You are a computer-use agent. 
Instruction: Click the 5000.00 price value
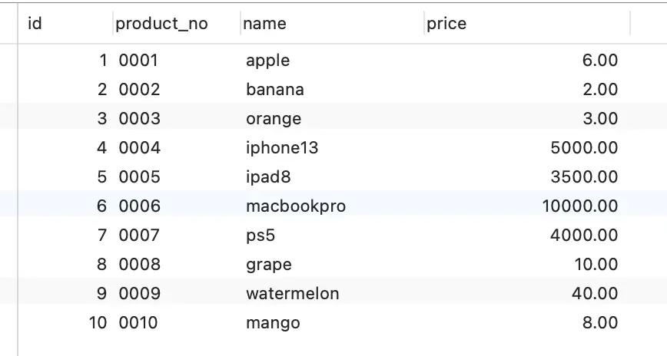point(584,148)
